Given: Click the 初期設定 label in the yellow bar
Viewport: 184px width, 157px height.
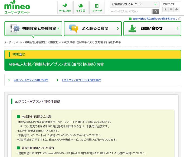Looking at the screenshot, I should click(19, 54).
